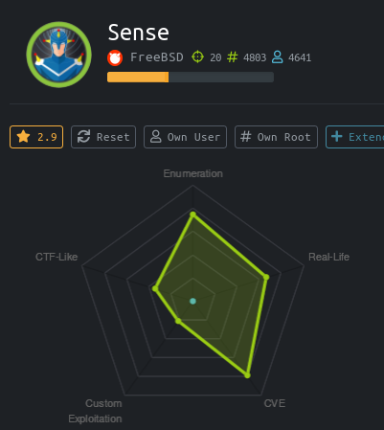Click the blue user owns icon
Screen dimensions: 384x430
pos(277,57)
